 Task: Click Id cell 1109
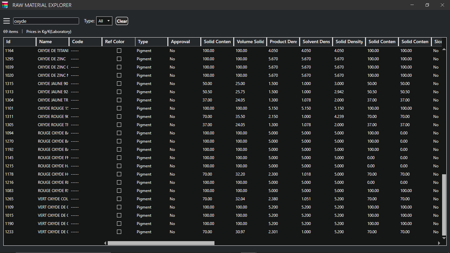[9, 207]
